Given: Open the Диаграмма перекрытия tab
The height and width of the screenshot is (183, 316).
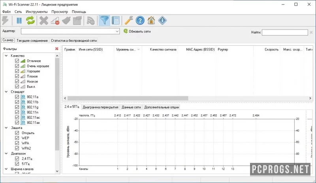Looking at the screenshot, I should (100, 107).
